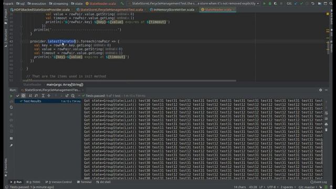
Task: Change line separator LF in status bar
Action: (x=261, y=187)
